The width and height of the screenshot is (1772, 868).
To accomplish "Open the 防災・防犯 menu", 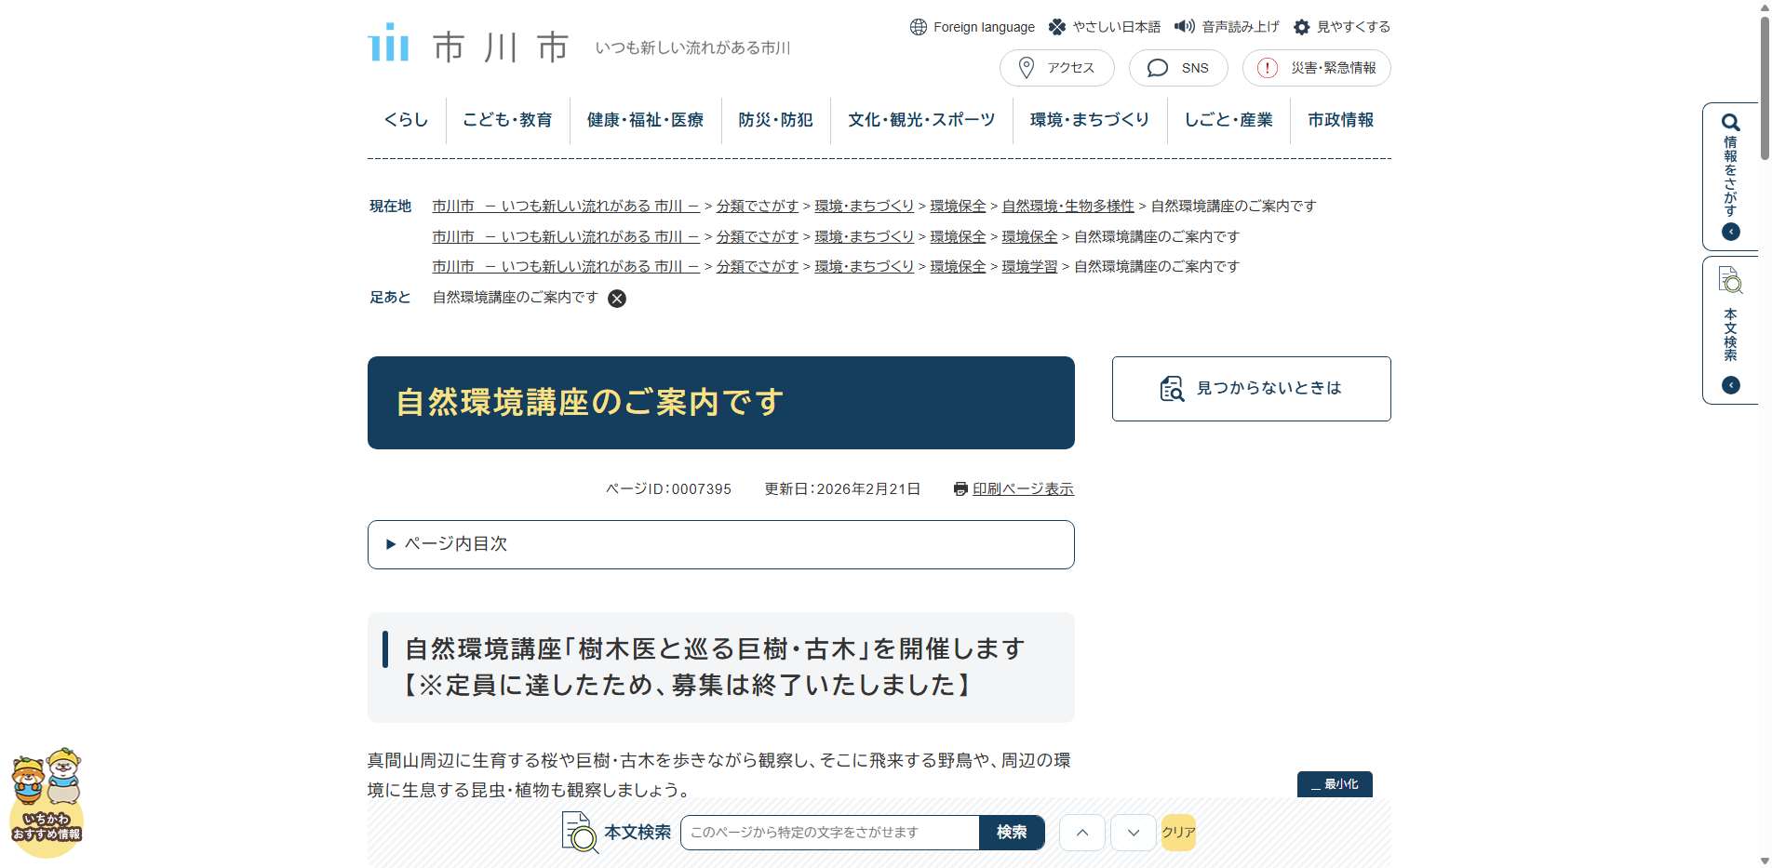I will [x=775, y=120].
